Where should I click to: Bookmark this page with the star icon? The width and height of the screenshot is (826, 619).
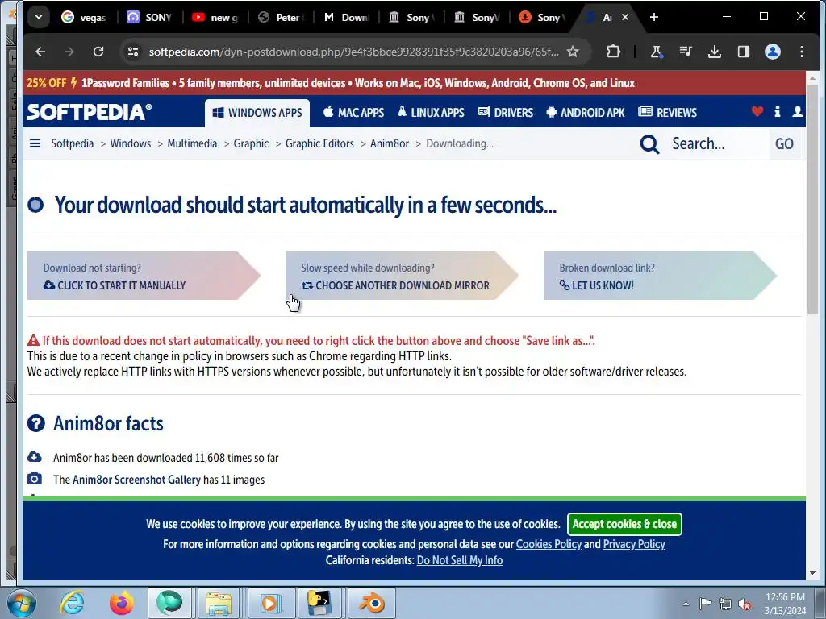pyautogui.click(x=573, y=52)
